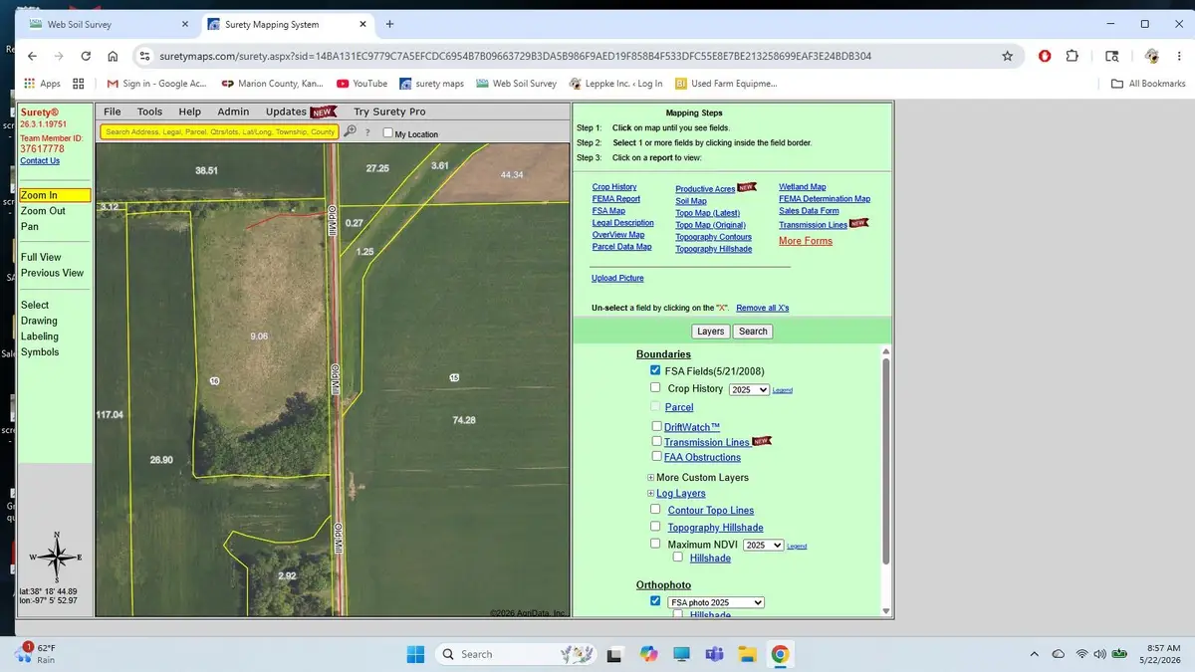Enable the Crop History layer checkbox
The height and width of the screenshot is (672, 1195).
655,388
